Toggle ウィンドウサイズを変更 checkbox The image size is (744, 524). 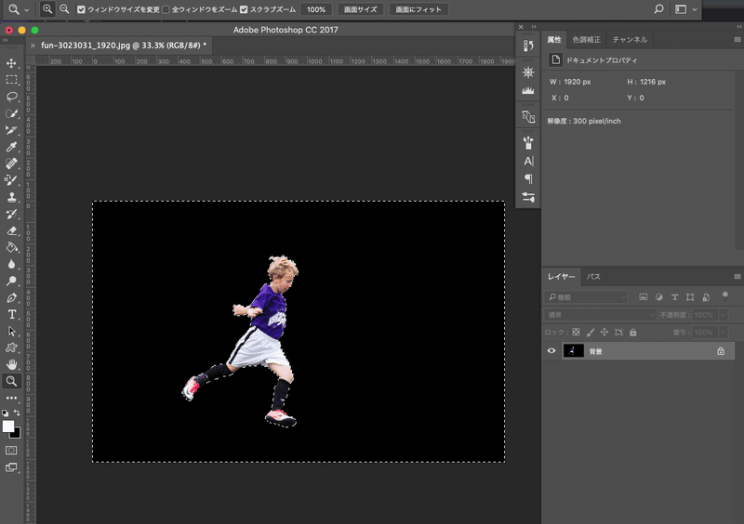(x=81, y=9)
